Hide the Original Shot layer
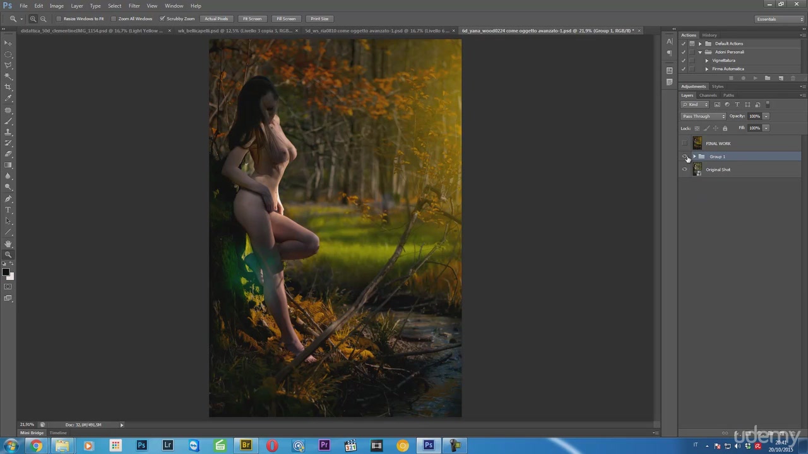The image size is (808, 454). pos(685,170)
